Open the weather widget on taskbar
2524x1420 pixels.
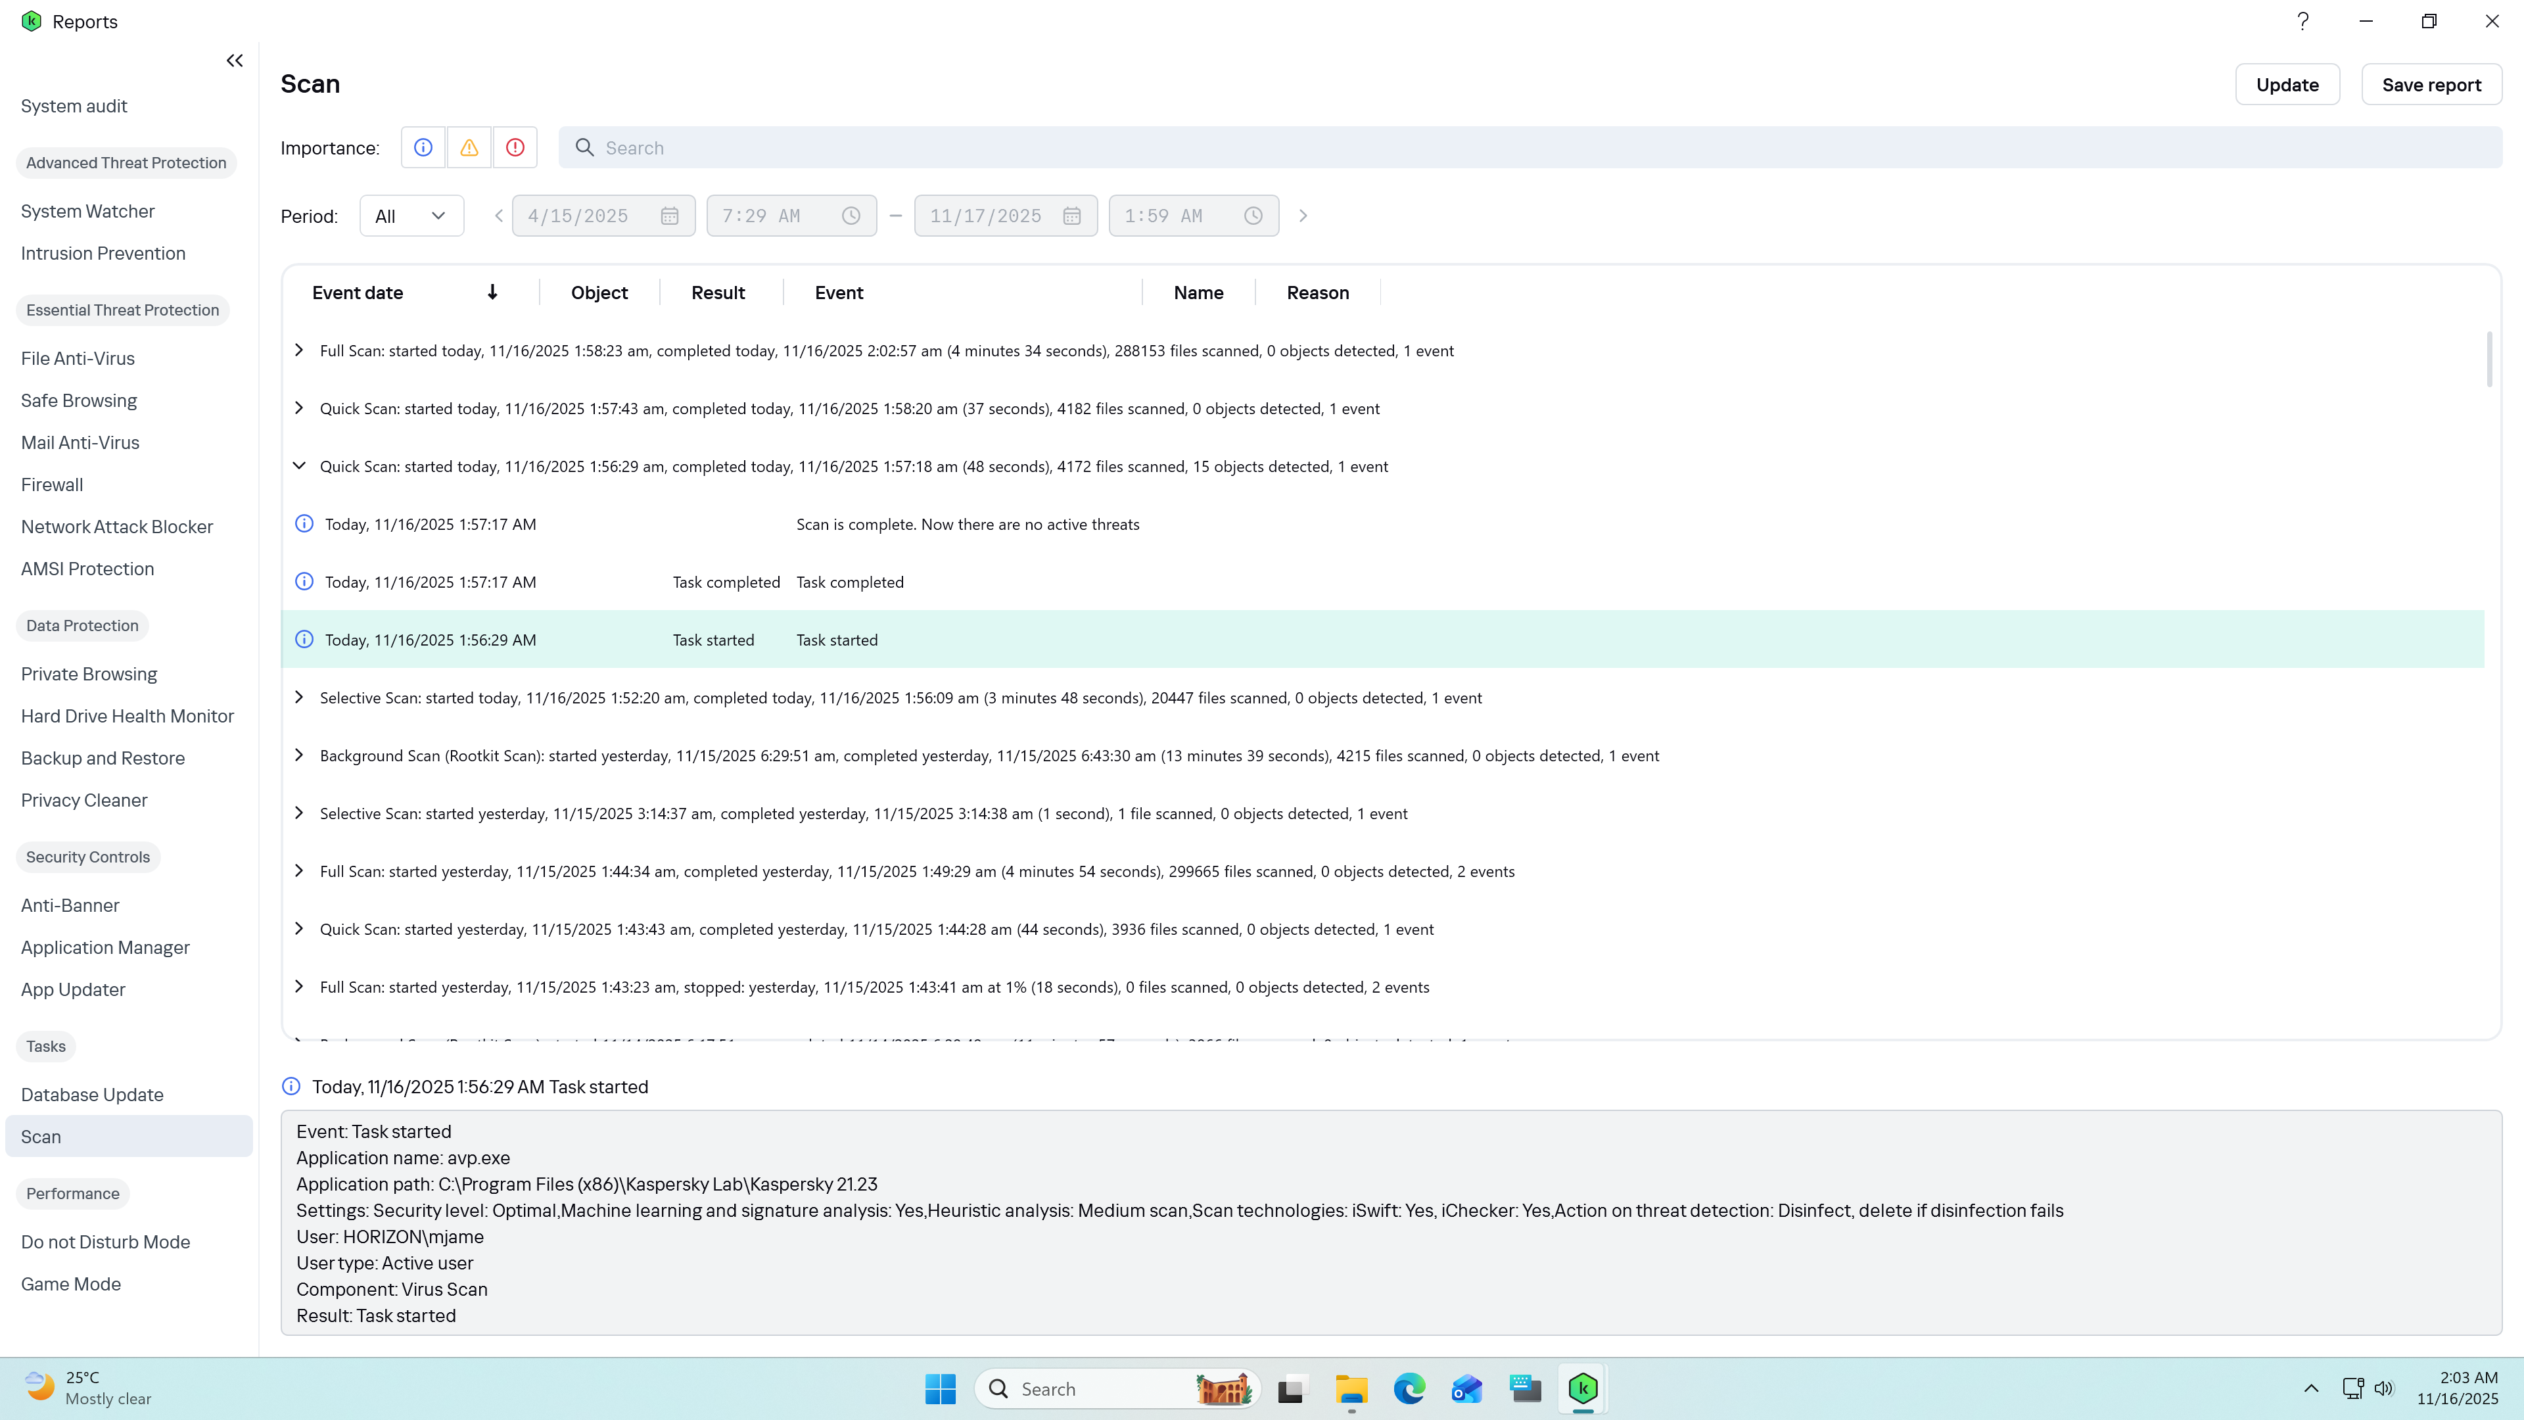coord(88,1388)
